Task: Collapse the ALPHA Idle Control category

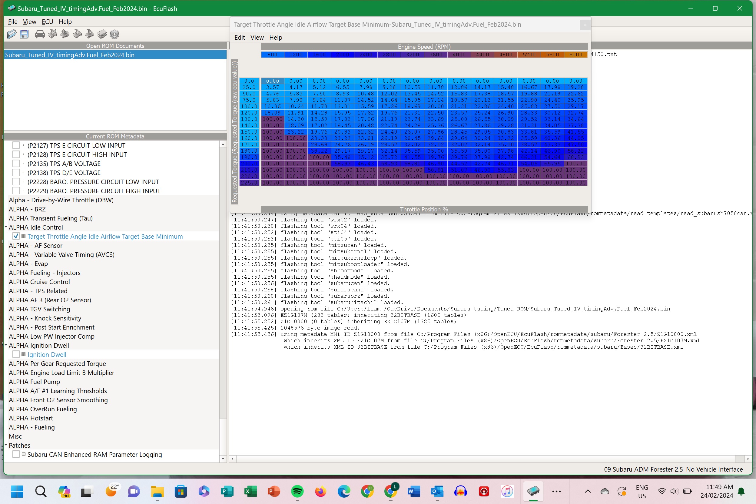Action: coord(6,227)
